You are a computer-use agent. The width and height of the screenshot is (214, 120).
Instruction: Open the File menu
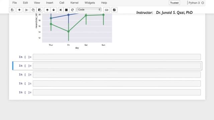pos(14,3)
